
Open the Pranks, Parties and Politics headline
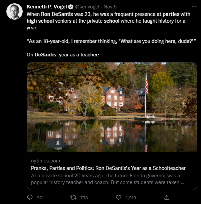coord(108,168)
